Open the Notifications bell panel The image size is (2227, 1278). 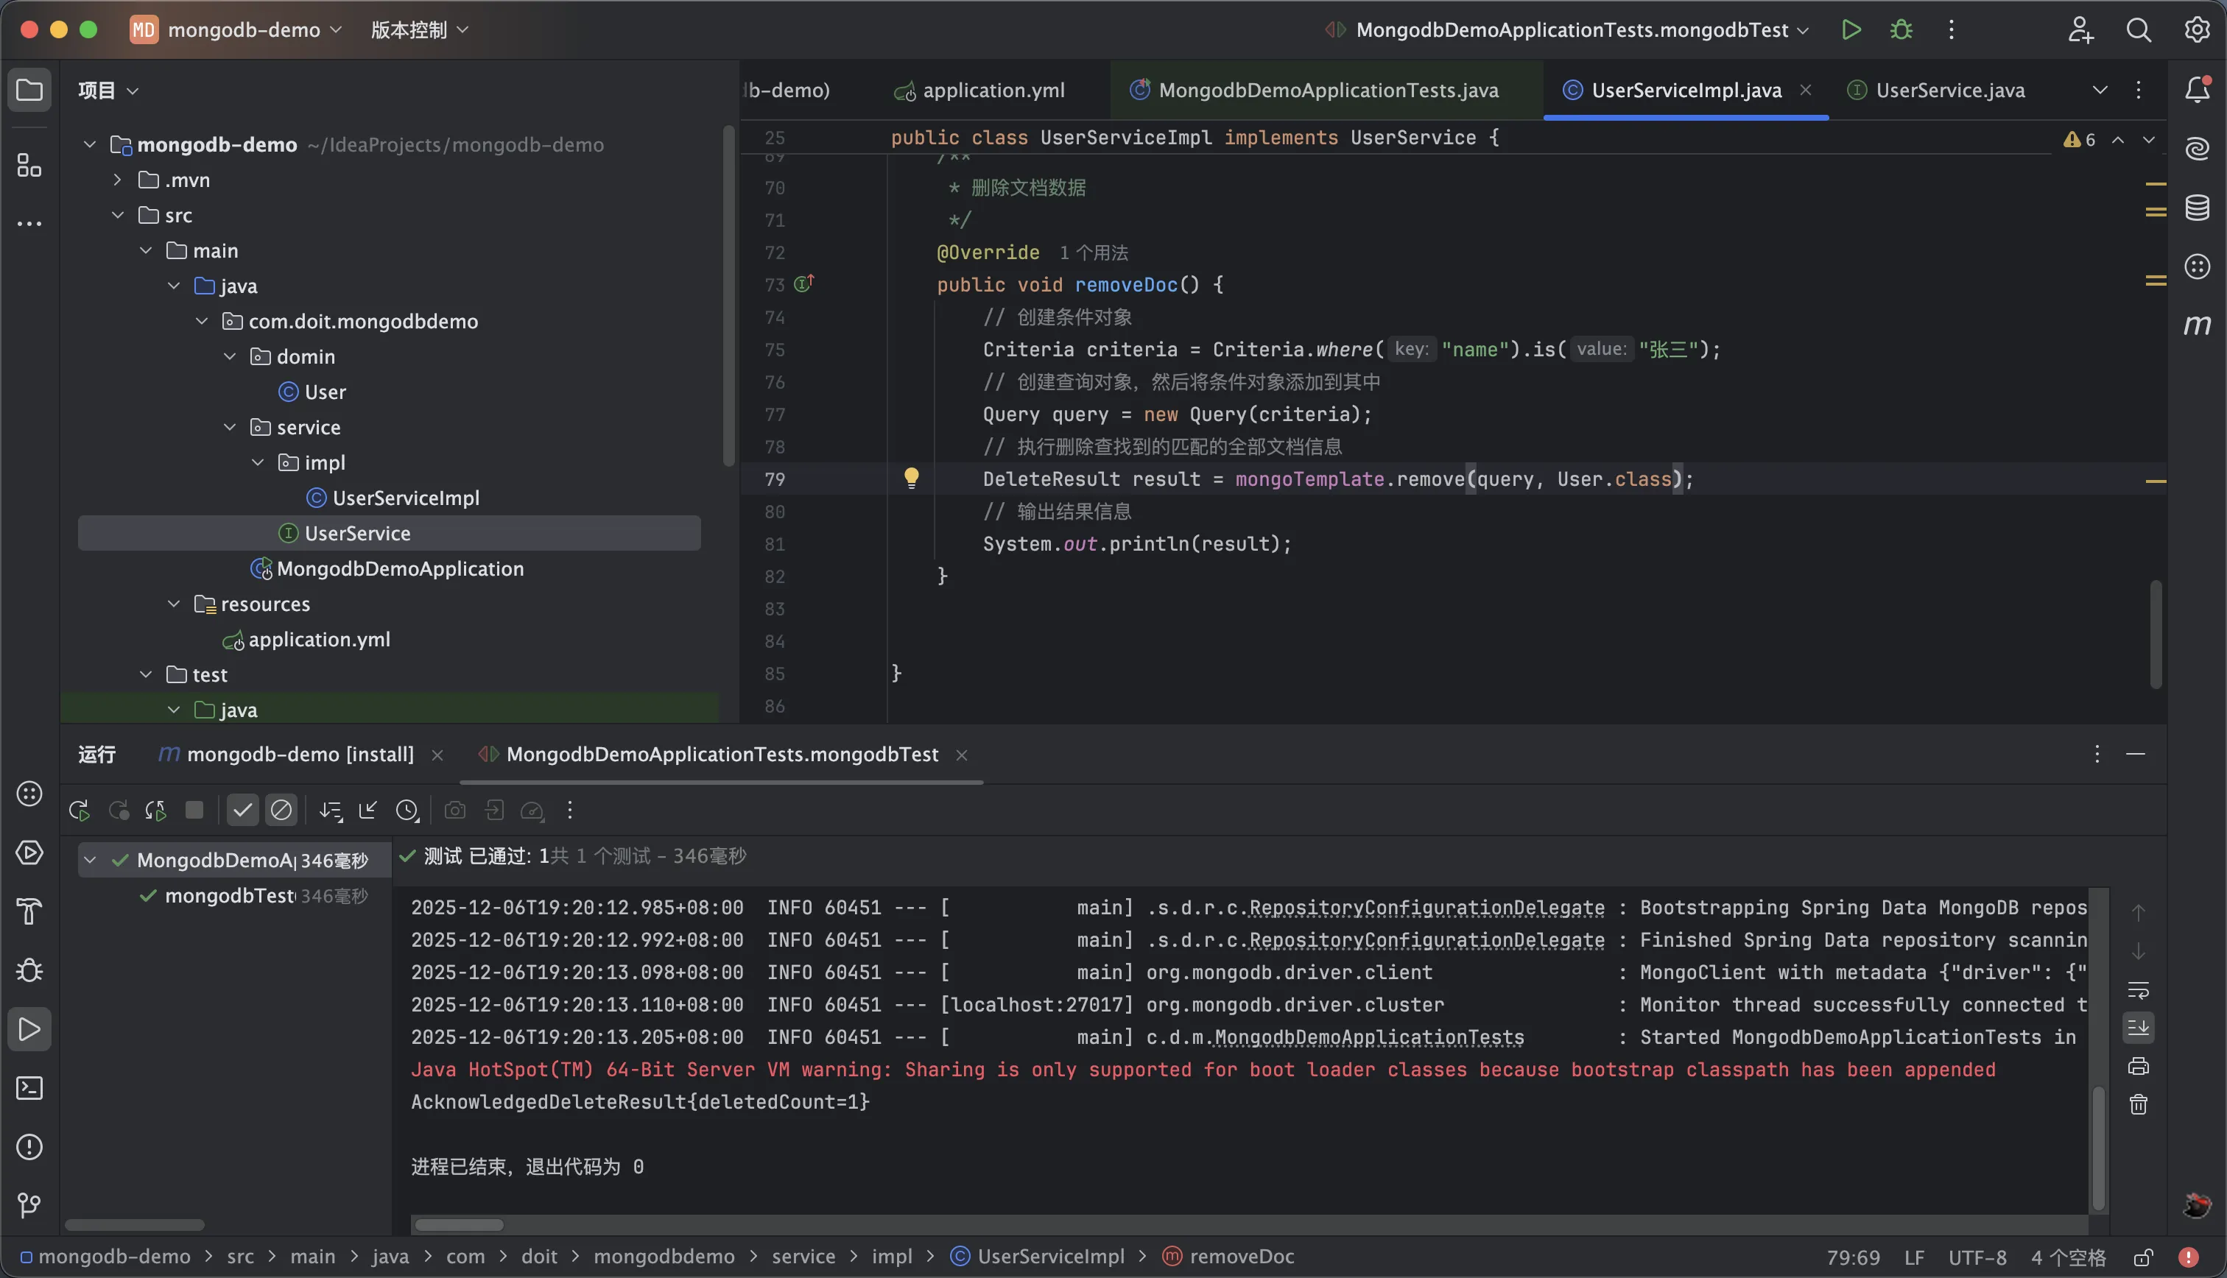2196,90
